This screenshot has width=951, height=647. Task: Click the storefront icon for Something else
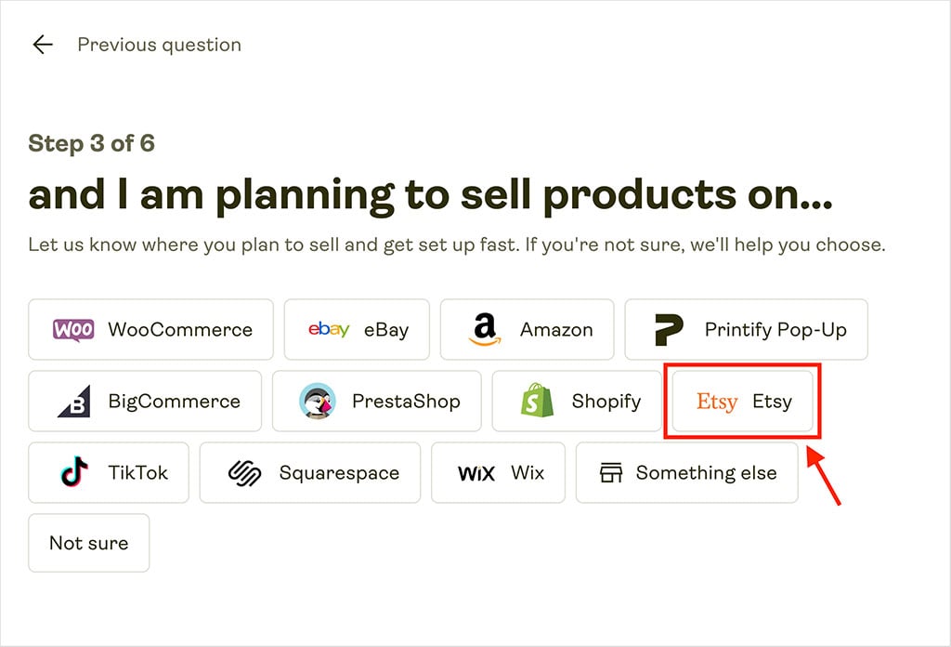click(x=610, y=472)
